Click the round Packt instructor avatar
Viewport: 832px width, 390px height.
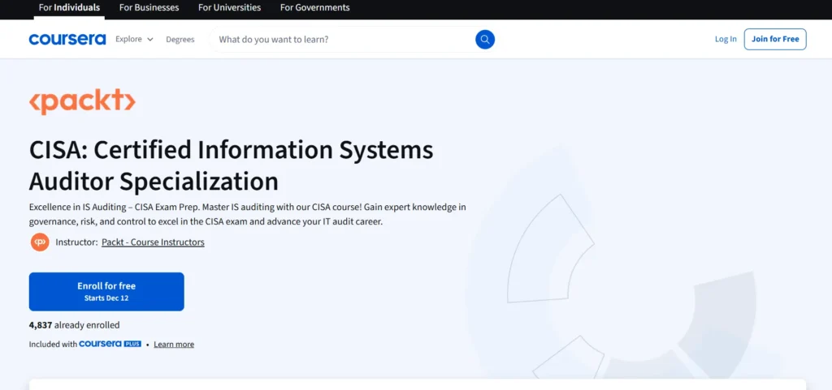tap(40, 242)
